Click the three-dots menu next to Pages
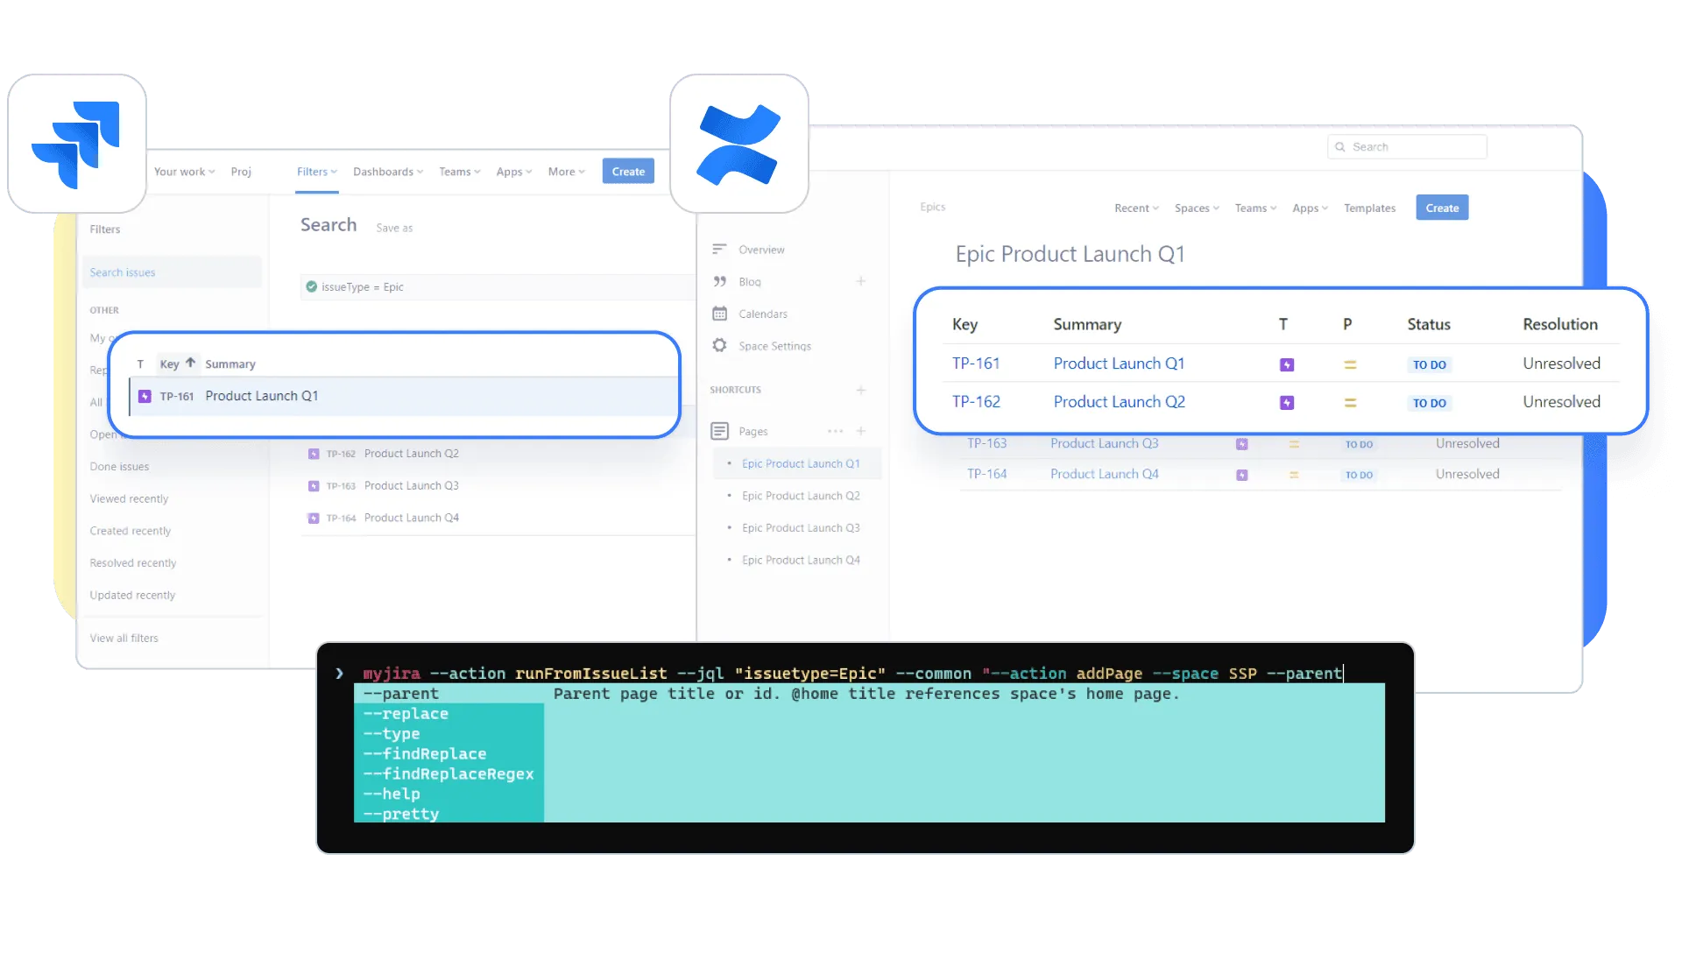Viewport: 1703px width, 960px height. [x=835, y=431]
